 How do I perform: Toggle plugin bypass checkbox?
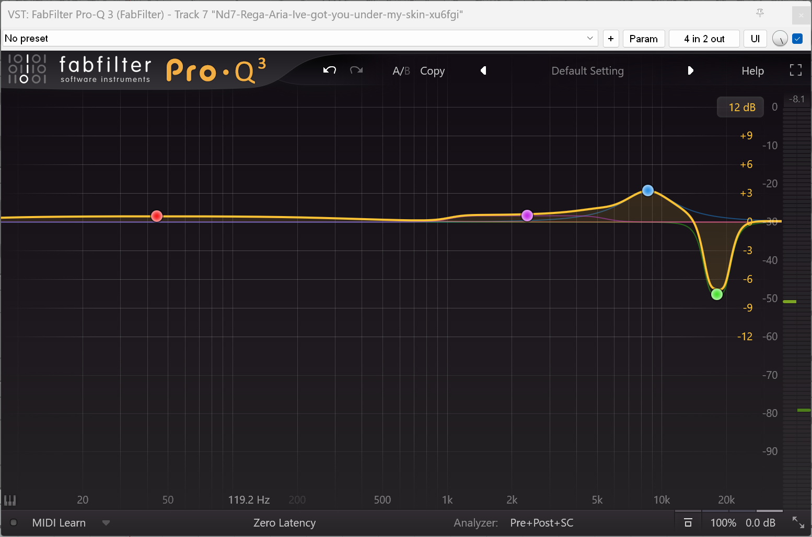point(797,39)
